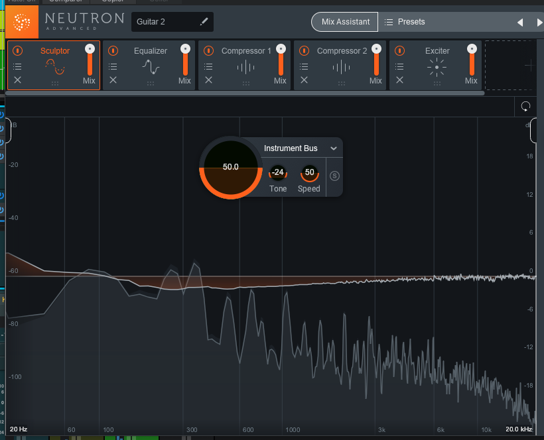Toggle Compressor 2 module power
Viewport: 544px width, 440px height.
304,51
